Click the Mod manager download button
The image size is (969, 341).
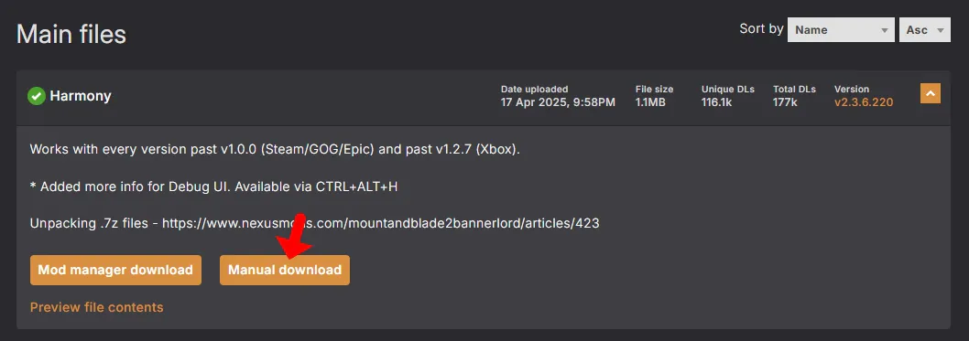115,270
